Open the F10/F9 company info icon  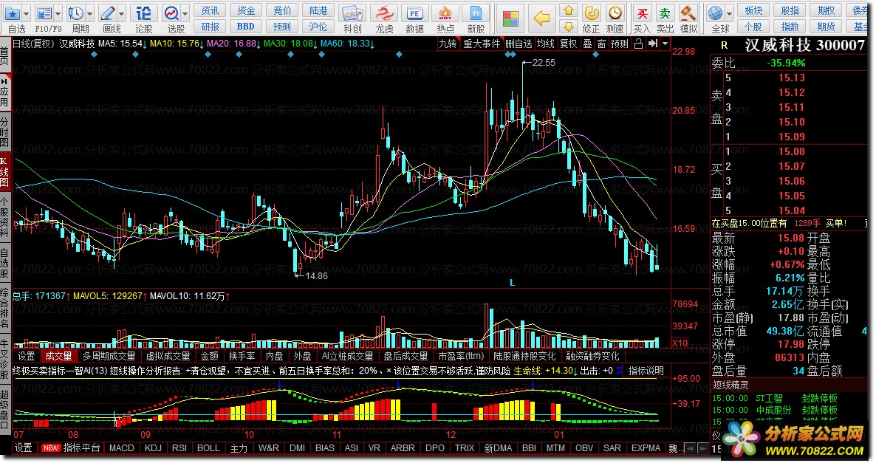44,13
